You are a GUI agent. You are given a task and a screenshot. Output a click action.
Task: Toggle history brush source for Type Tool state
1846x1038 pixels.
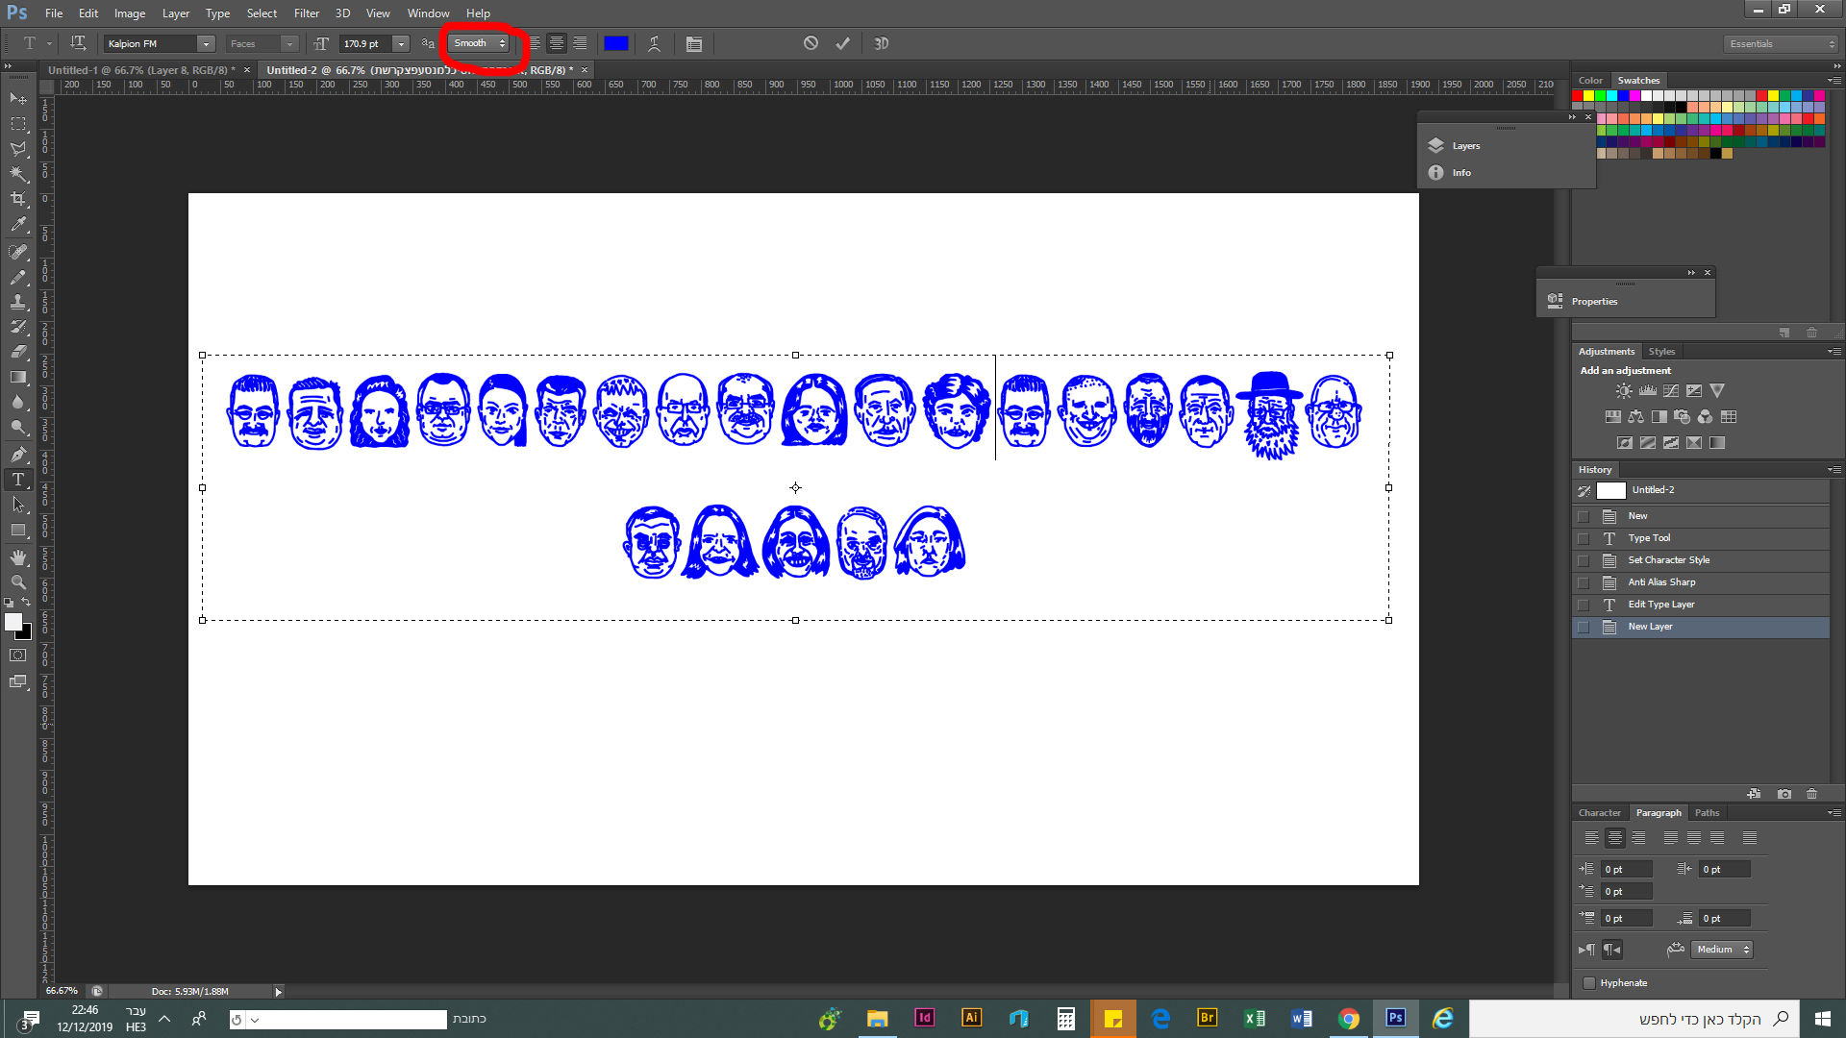(1584, 538)
